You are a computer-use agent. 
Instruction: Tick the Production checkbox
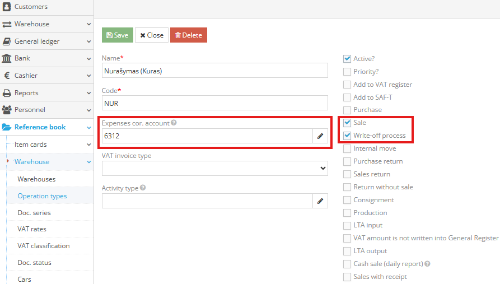(347, 213)
